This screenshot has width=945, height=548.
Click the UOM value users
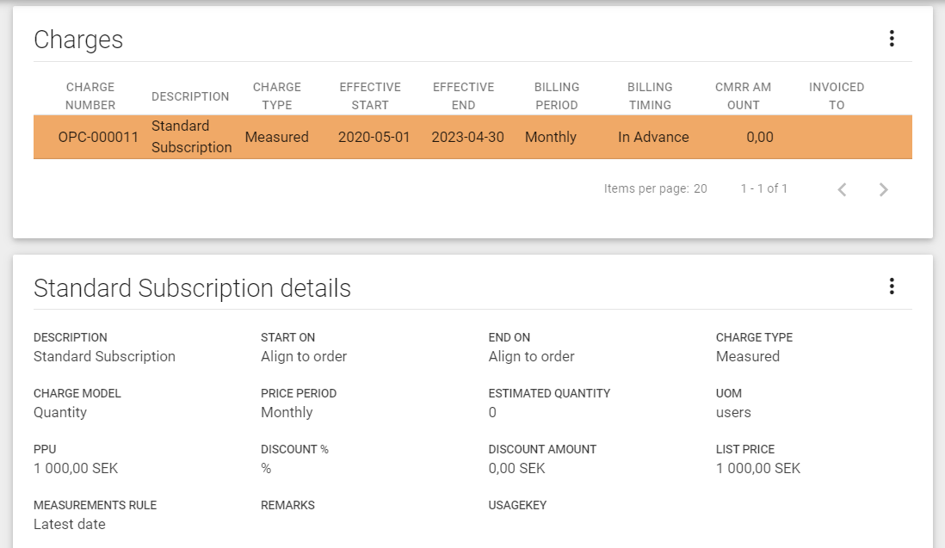click(733, 413)
